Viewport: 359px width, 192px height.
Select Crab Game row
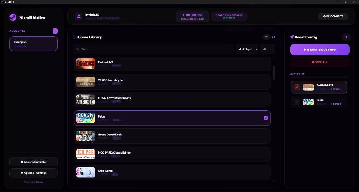pyautogui.click(x=172, y=172)
